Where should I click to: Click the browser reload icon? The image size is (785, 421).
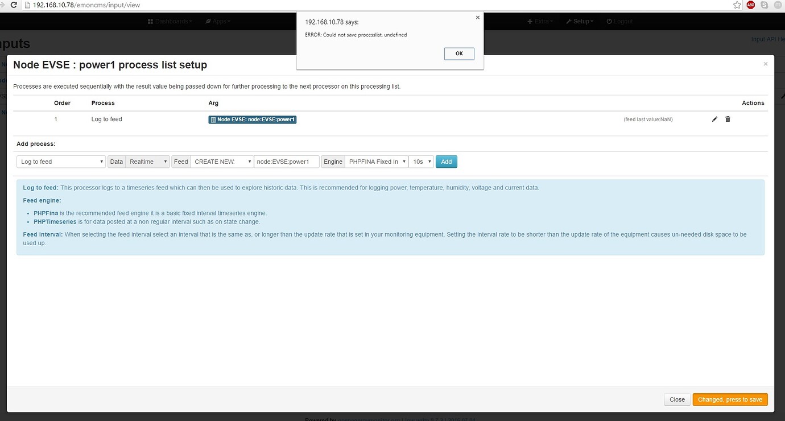(15, 5)
